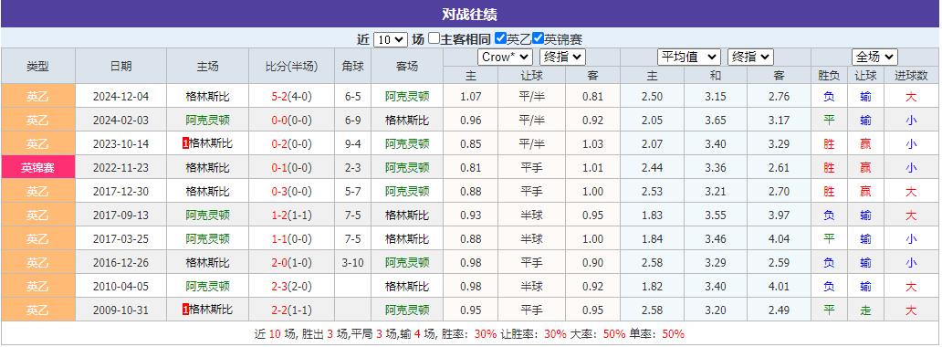Click corner count 6-5

tap(352, 96)
